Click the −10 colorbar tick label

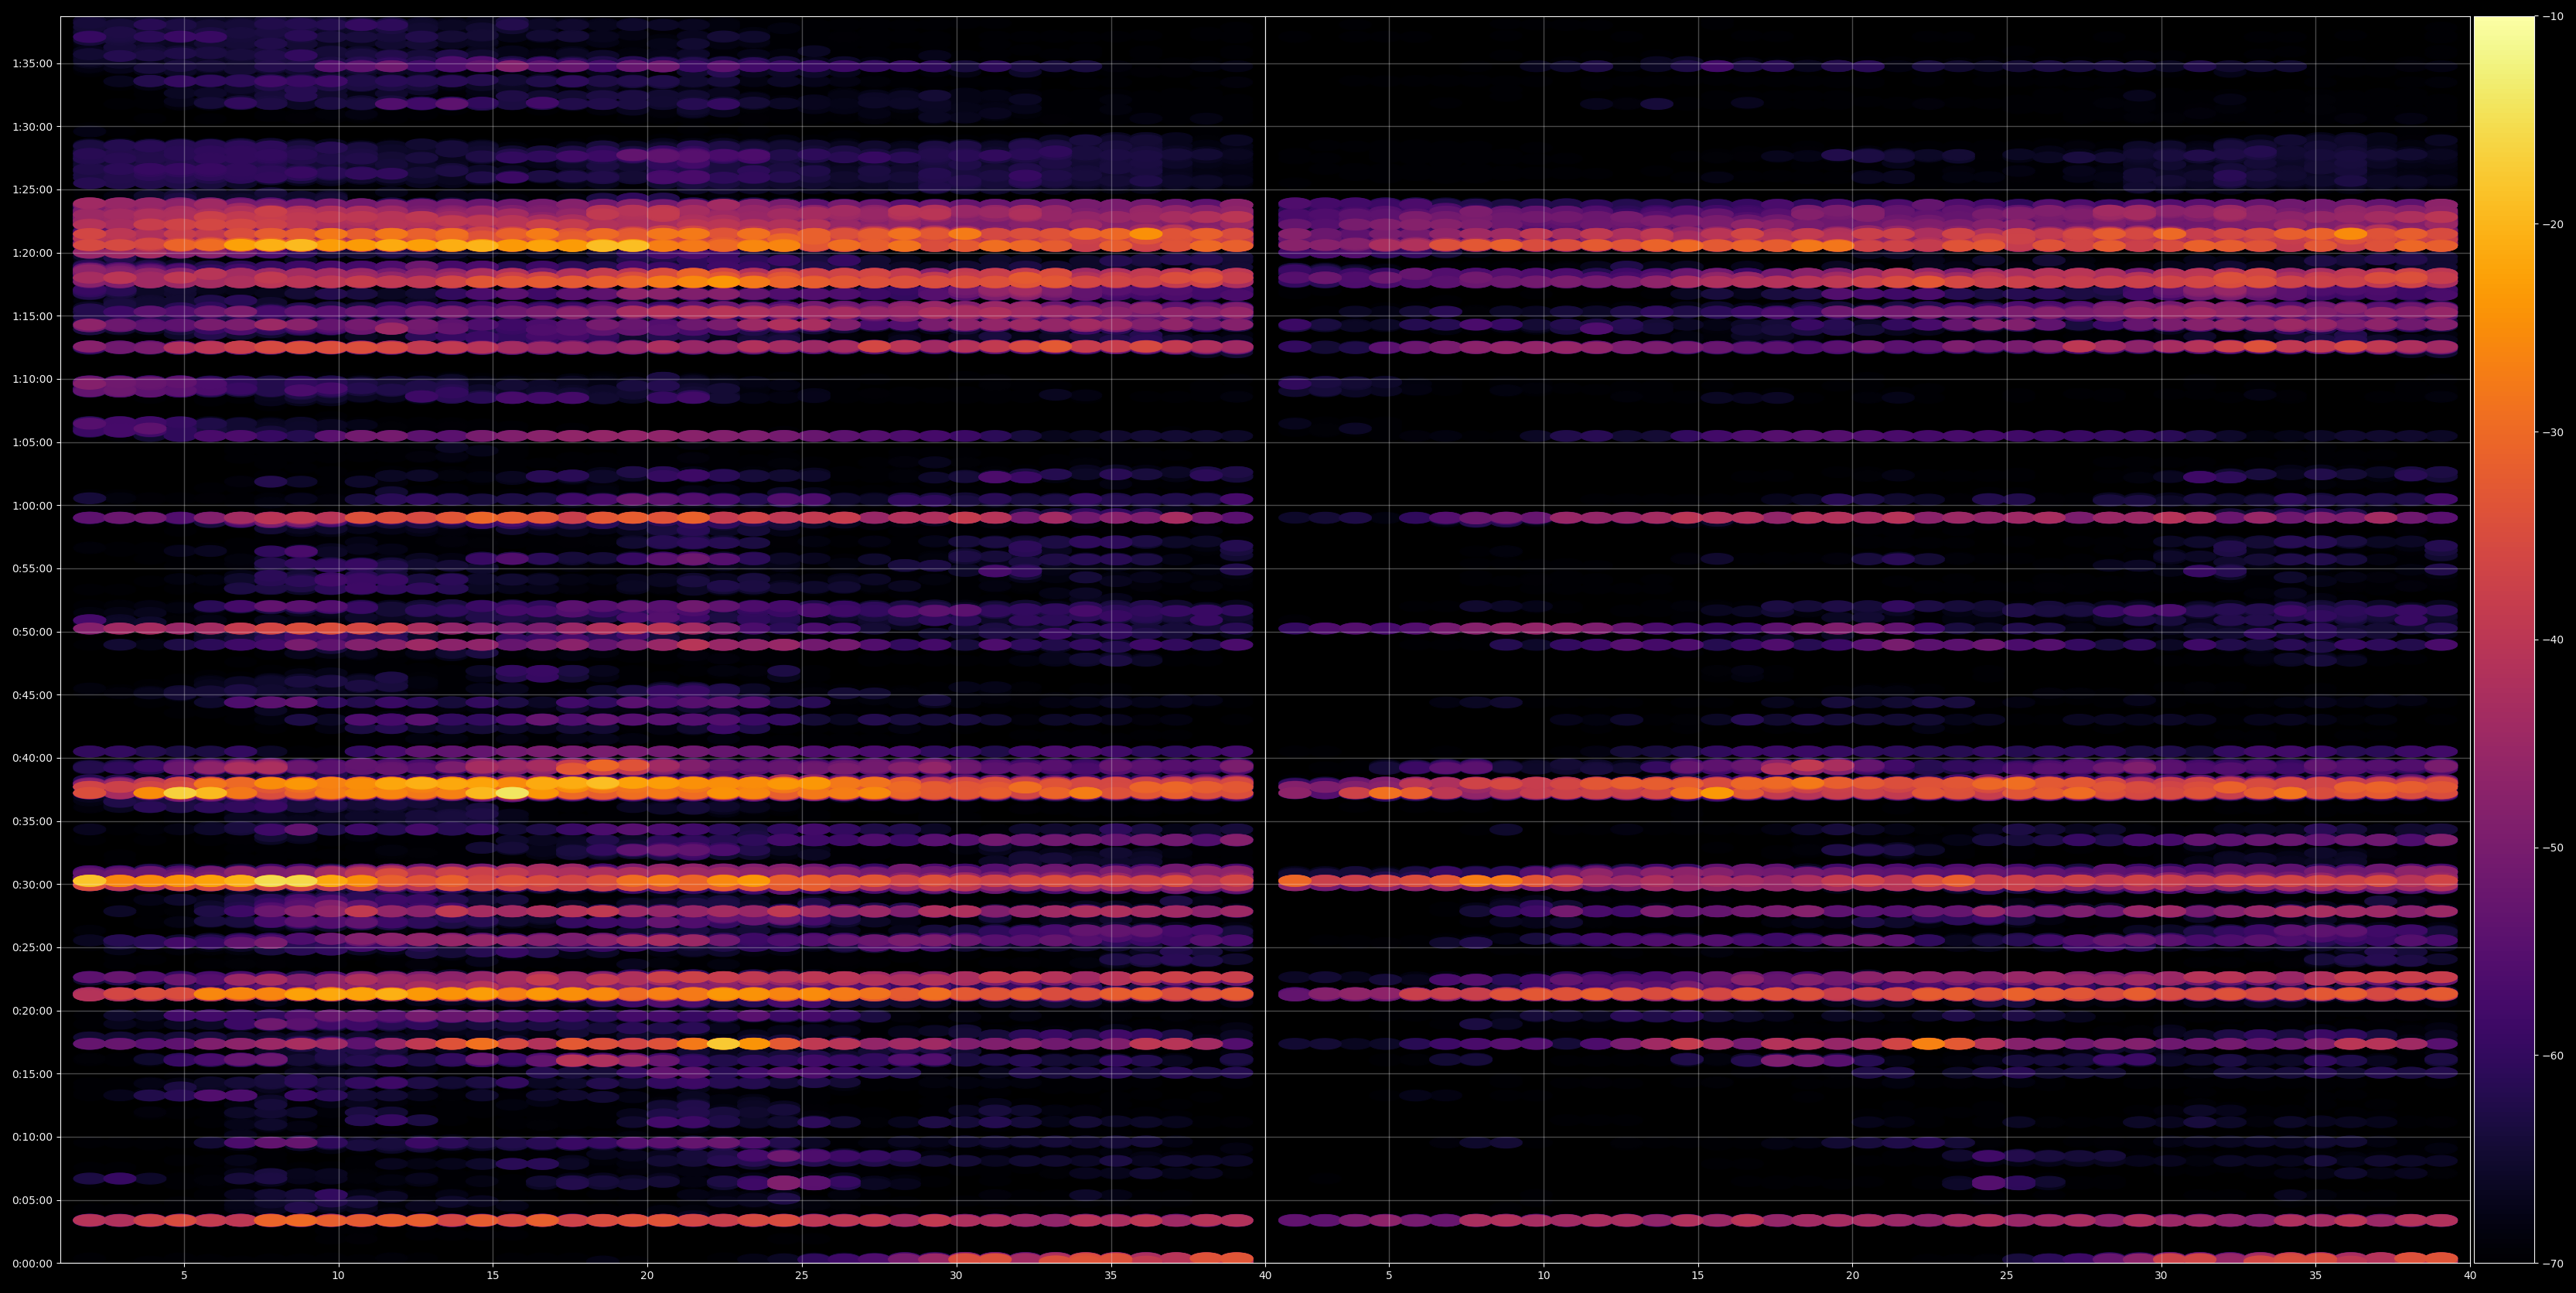2553,17
